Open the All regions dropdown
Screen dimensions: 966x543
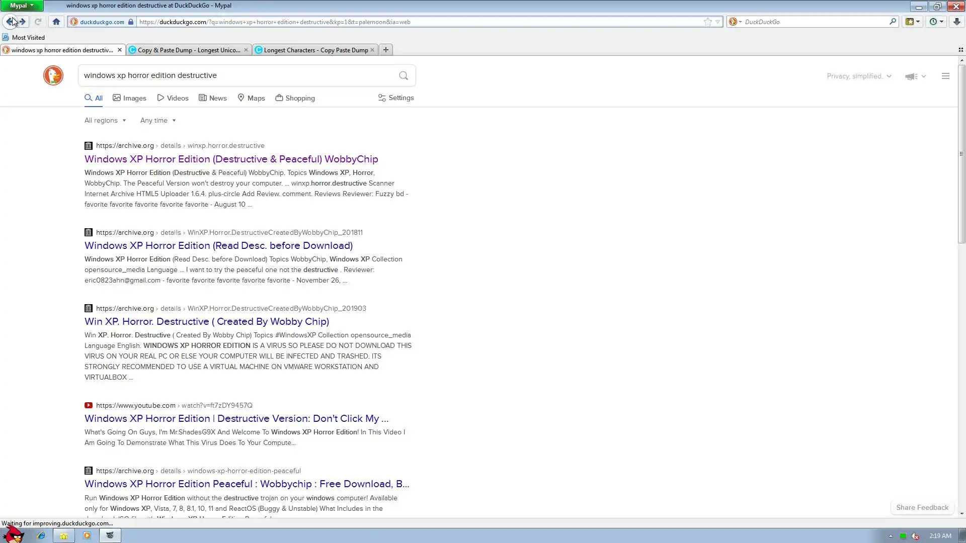pyautogui.click(x=105, y=120)
